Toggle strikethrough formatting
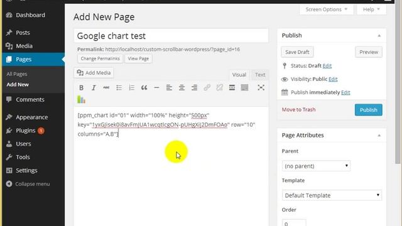This screenshot has height=226, width=402. pyautogui.click(x=106, y=88)
